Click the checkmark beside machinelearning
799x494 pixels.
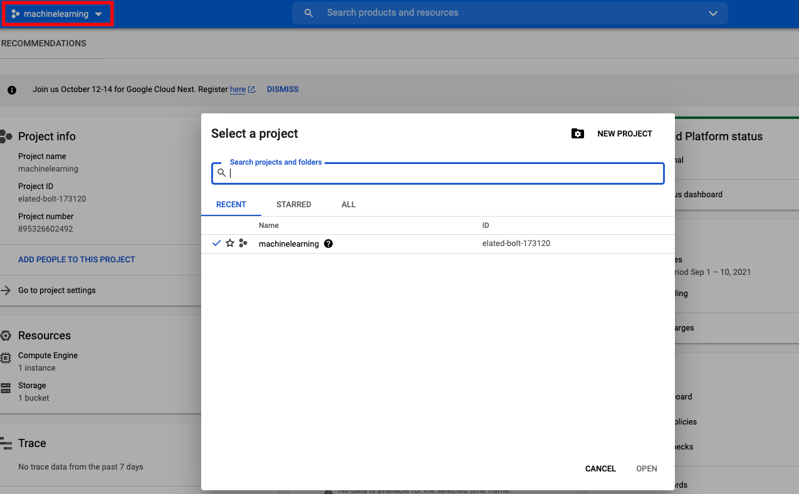217,243
